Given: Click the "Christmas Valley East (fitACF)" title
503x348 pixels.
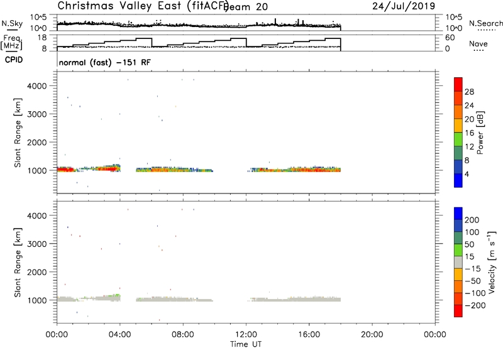Looking at the screenshot, I should (x=143, y=6).
